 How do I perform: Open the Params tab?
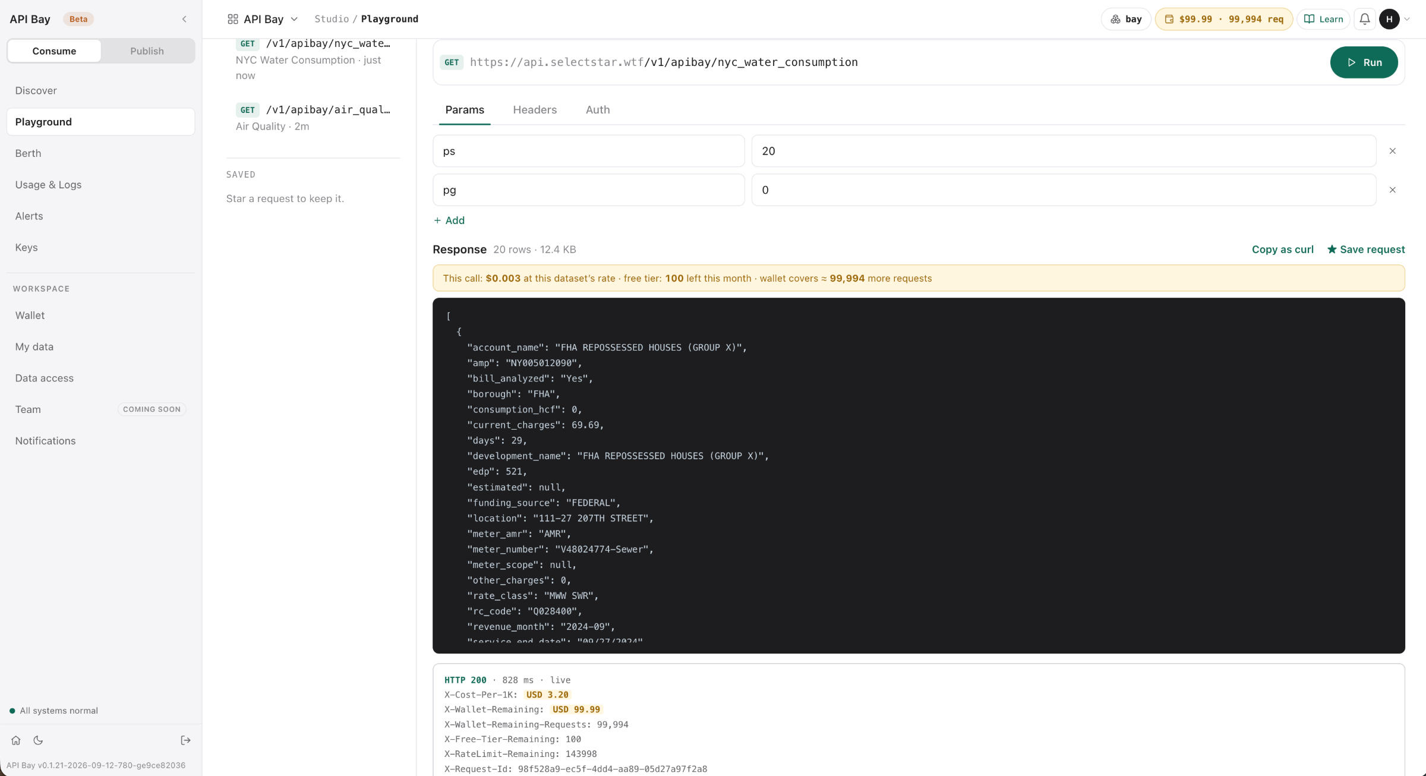point(465,110)
